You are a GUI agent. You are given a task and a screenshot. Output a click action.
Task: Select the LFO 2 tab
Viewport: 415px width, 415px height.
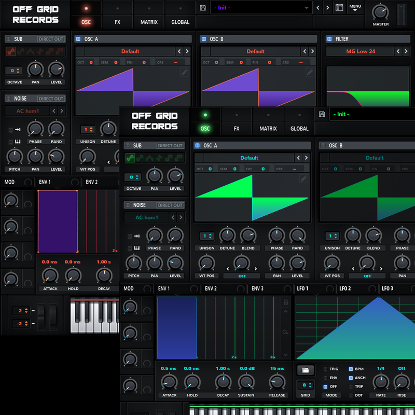(x=345, y=288)
